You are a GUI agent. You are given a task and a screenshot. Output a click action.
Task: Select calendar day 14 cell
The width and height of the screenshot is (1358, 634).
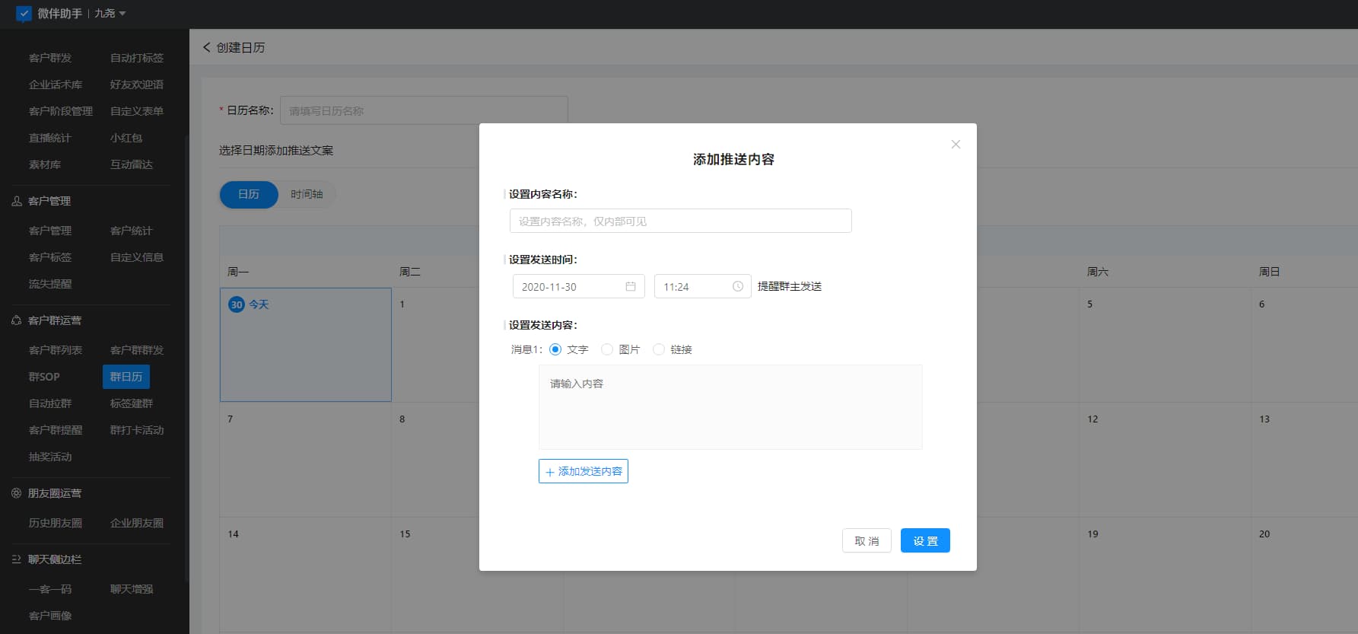pos(306,575)
